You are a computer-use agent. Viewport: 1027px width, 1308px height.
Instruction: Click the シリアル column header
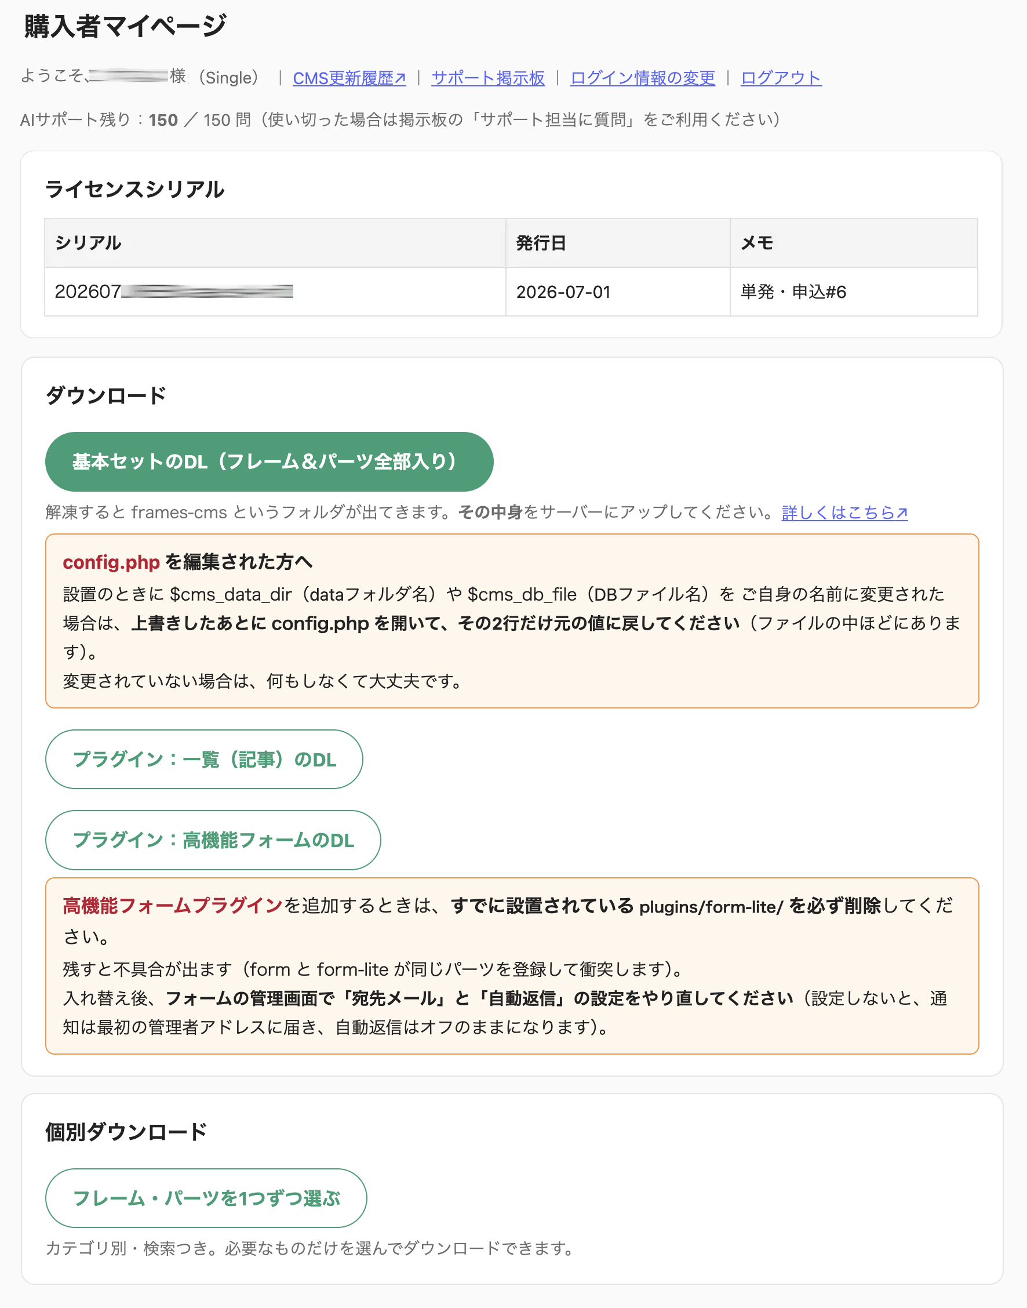point(275,243)
